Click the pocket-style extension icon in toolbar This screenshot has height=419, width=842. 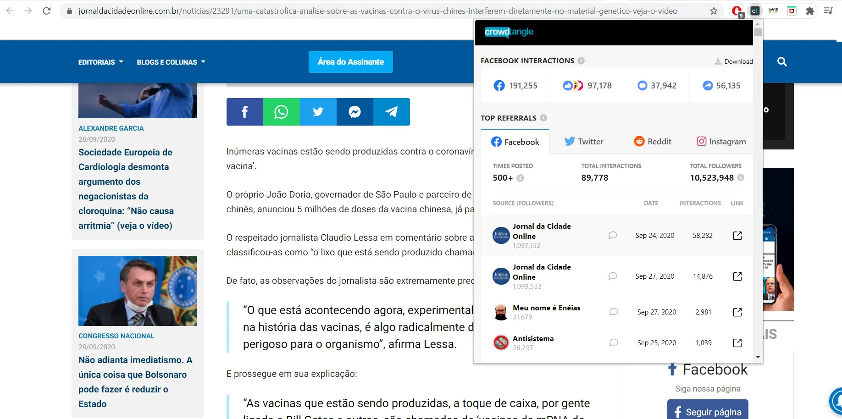792,11
